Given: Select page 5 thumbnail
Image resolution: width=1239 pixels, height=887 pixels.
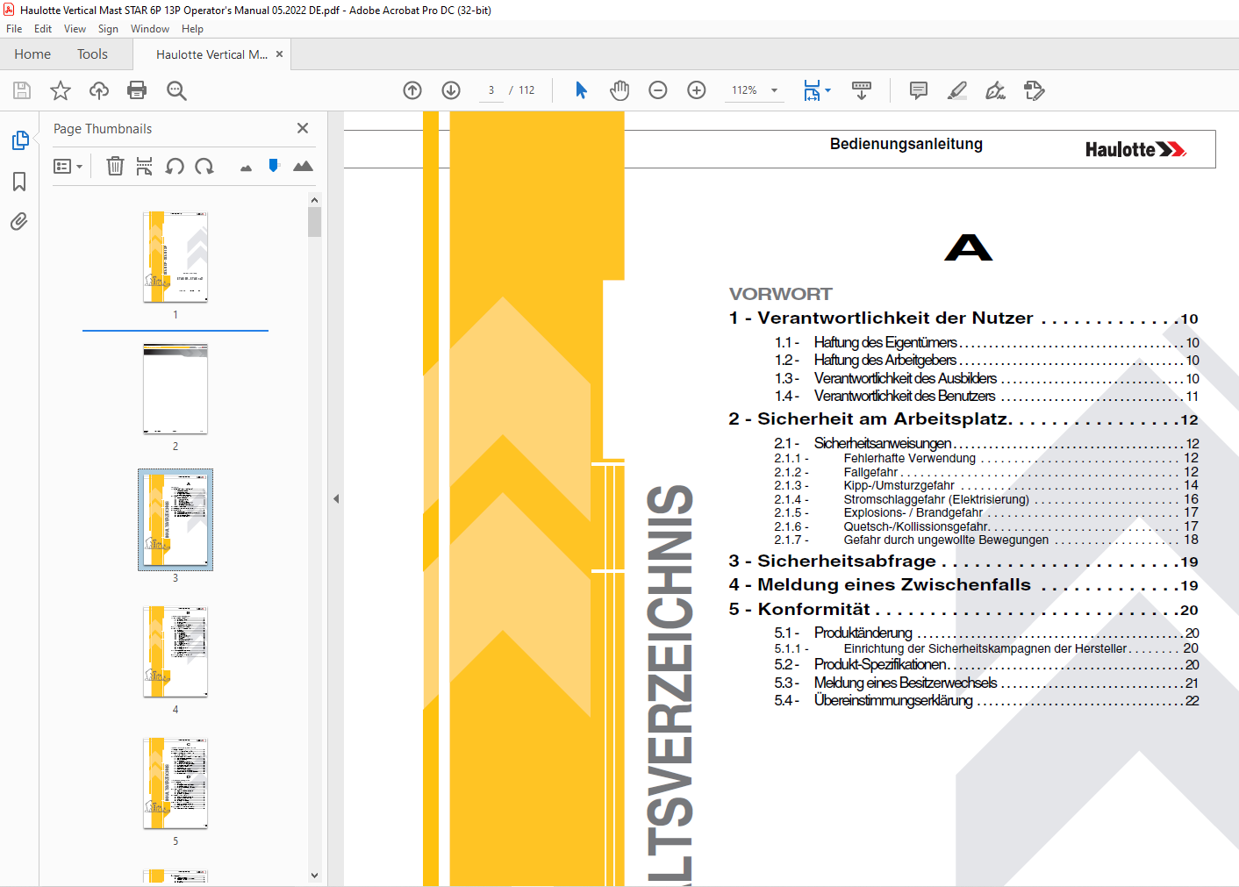Looking at the screenshot, I should tap(175, 783).
